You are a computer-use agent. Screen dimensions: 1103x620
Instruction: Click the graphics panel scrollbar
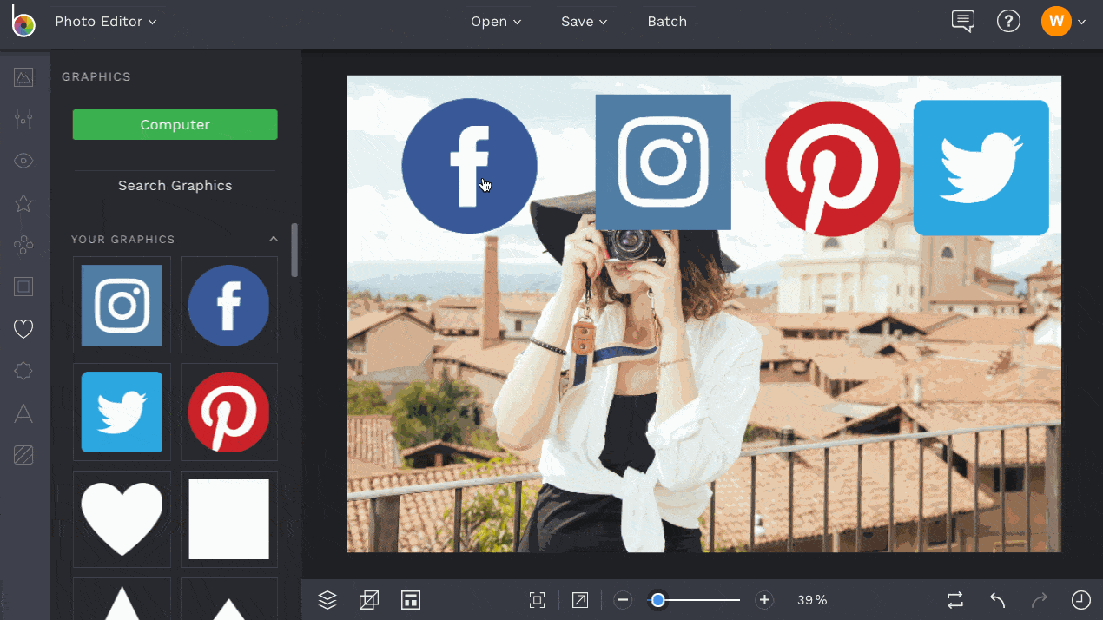(294, 250)
